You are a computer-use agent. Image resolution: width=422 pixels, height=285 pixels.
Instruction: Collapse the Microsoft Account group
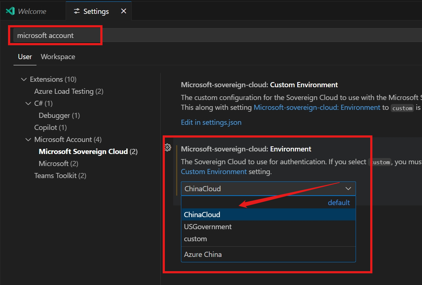tap(28, 139)
